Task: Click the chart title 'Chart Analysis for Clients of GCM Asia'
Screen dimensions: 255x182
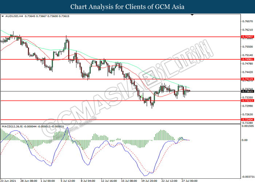Action: click(127, 7)
